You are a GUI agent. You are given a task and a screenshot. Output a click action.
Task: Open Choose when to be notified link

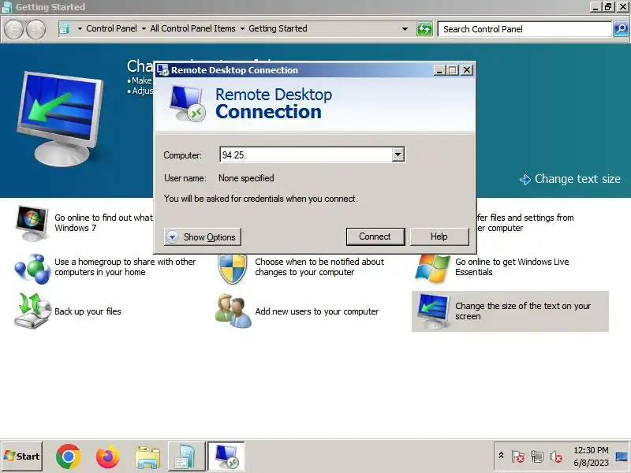[319, 267]
